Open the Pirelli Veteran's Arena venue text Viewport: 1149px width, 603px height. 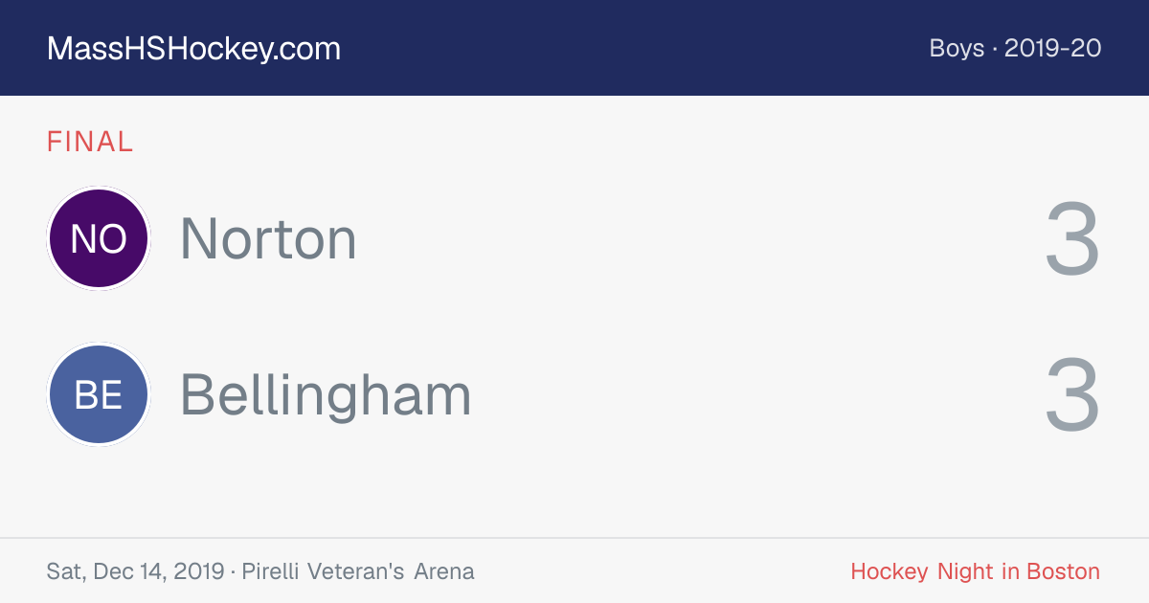[x=358, y=572]
